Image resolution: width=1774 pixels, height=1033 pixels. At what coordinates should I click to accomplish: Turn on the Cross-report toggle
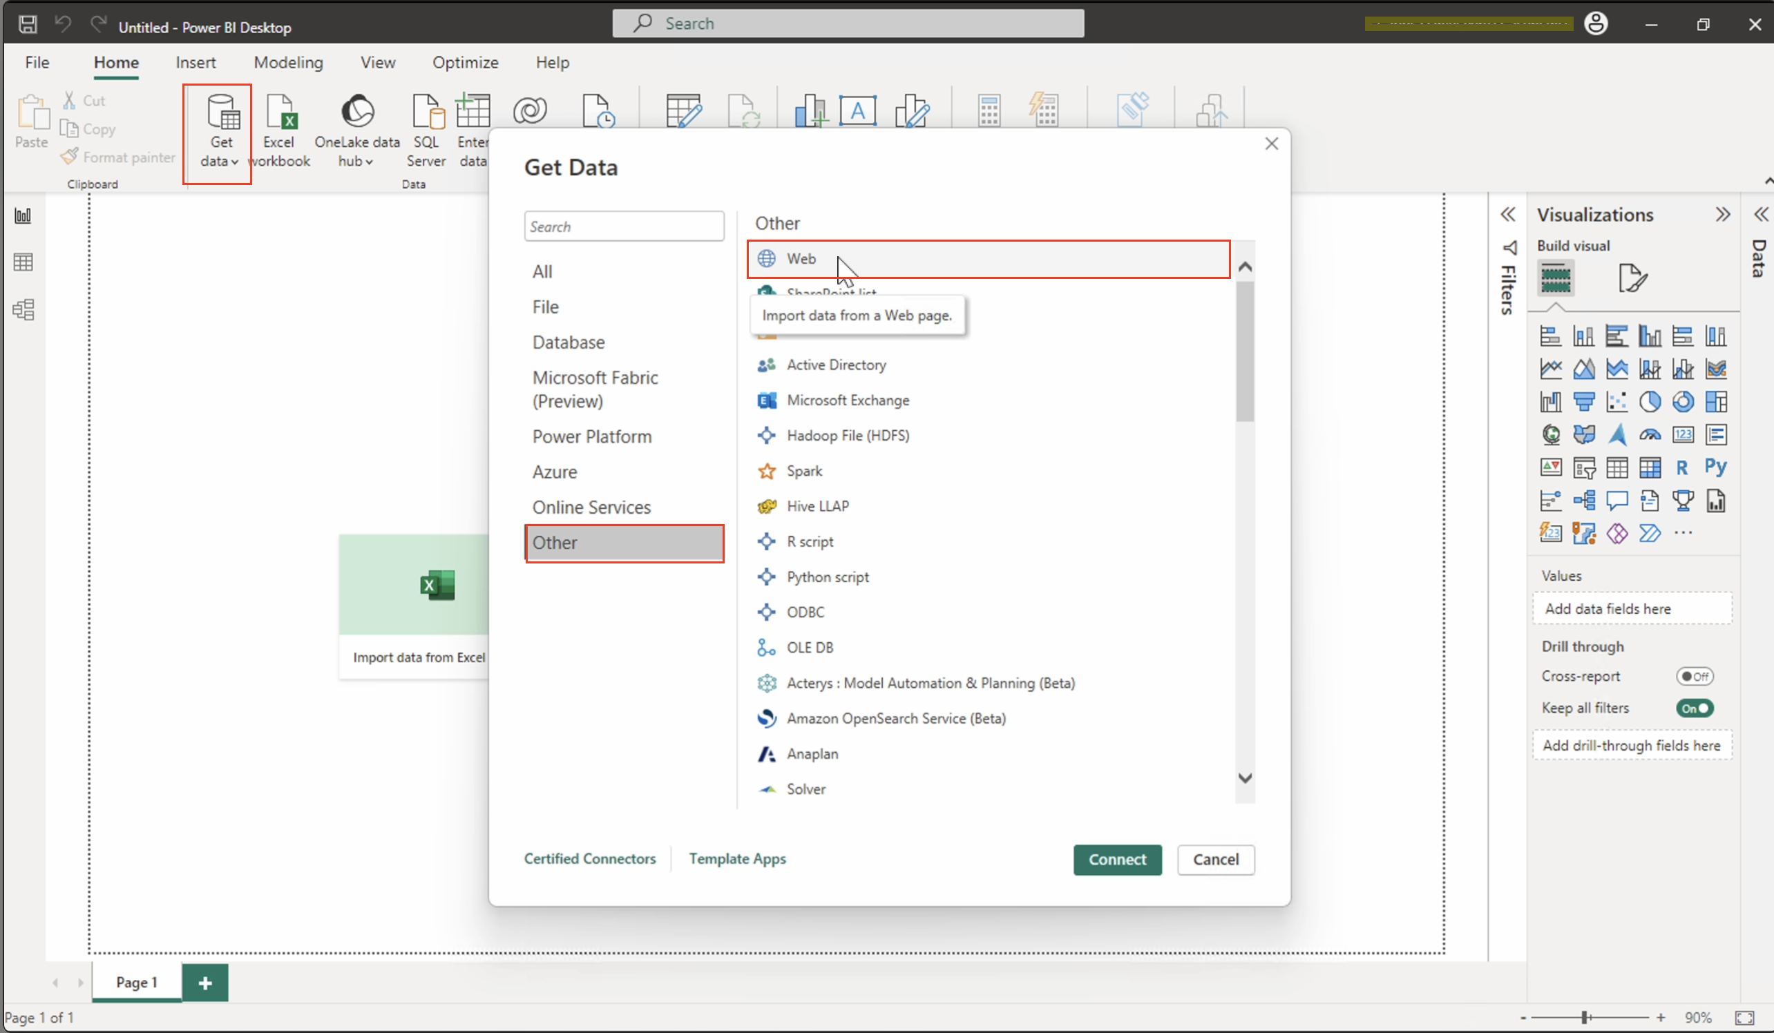pyautogui.click(x=1695, y=676)
